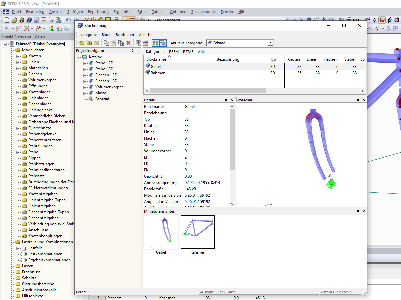This screenshot has width=401, height=300.
Task: Expand Querschnitte in the Projekt-Navigator
Action: [x=18, y=128]
